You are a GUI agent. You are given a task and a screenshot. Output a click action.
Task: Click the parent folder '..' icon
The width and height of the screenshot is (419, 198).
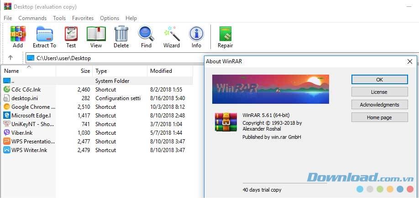(7, 81)
